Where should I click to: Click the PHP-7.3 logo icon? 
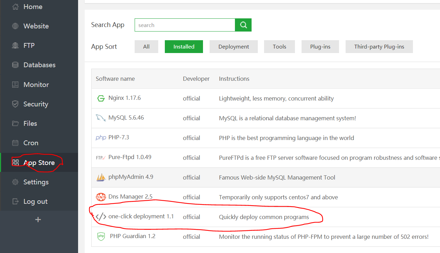[x=101, y=138]
